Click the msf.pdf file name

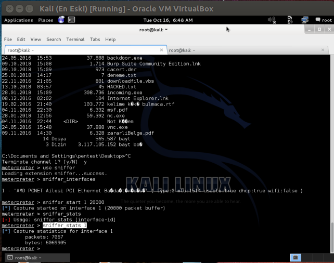118,110
